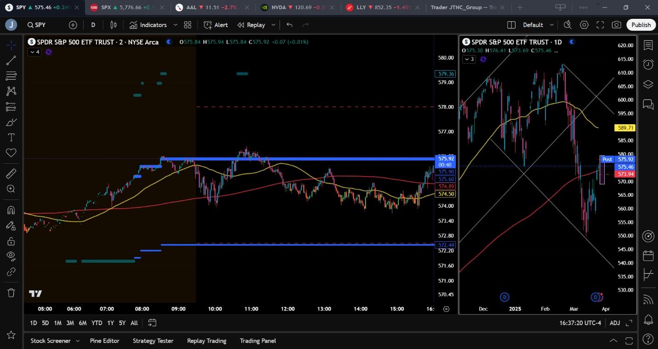Toggle the magnet snapping mode
Image resolution: width=658 pixels, height=349 pixels.
[x=11, y=210]
